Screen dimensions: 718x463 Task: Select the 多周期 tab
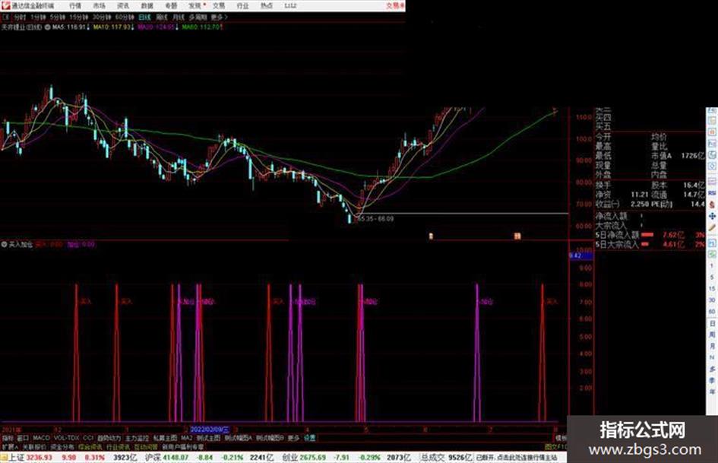pyautogui.click(x=198, y=17)
